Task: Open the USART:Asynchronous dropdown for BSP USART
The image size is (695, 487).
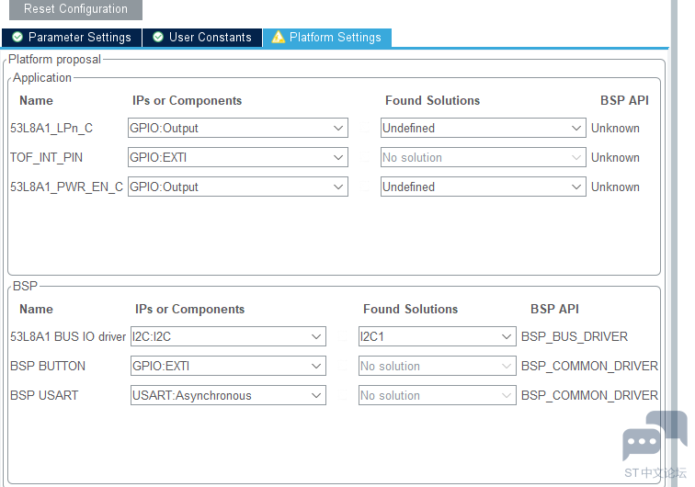Action: 228,395
